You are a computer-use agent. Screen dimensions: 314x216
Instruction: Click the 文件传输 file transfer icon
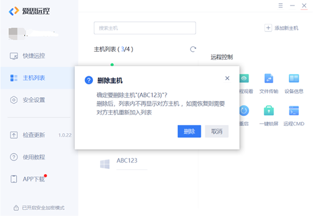[x=269, y=79]
